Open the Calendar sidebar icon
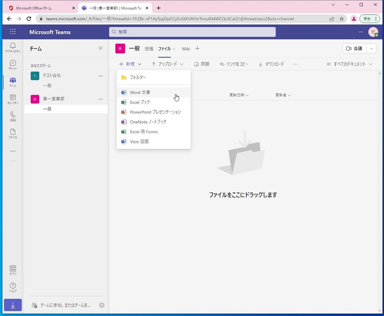Viewport: 384px width, 316px height. 13,99
